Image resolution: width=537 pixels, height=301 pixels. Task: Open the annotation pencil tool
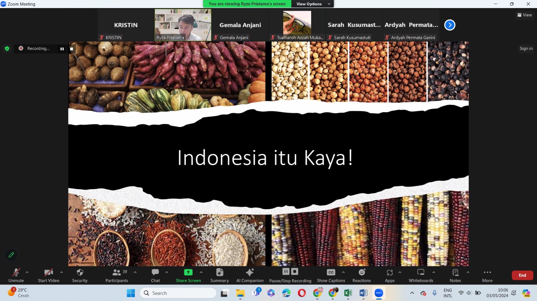tap(11, 255)
